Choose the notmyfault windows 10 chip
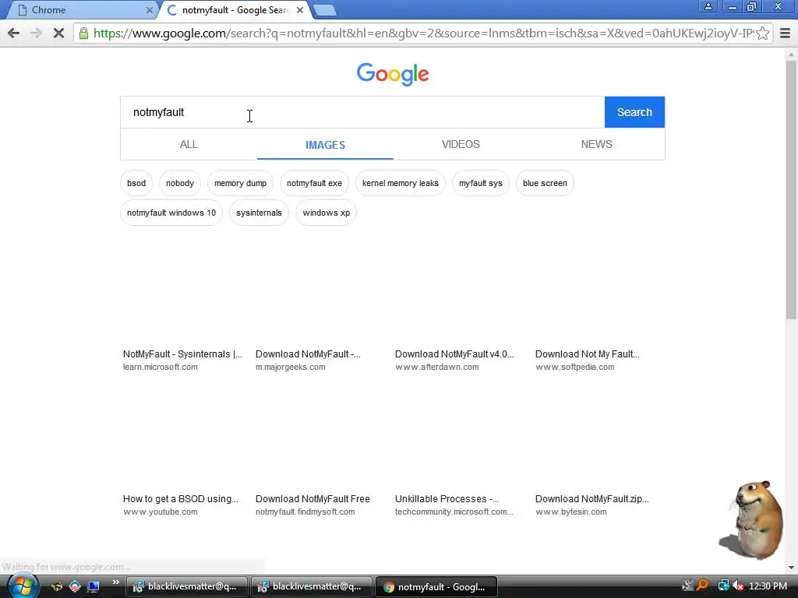 click(171, 213)
